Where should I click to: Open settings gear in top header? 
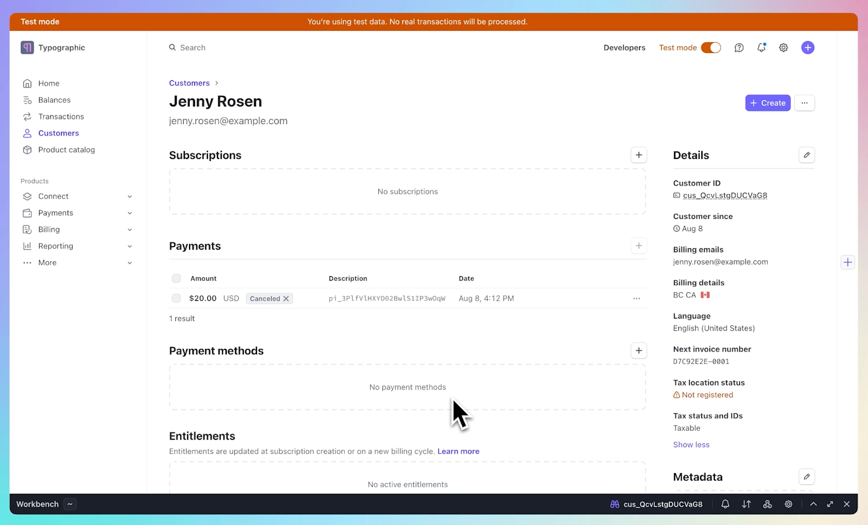[x=783, y=48]
